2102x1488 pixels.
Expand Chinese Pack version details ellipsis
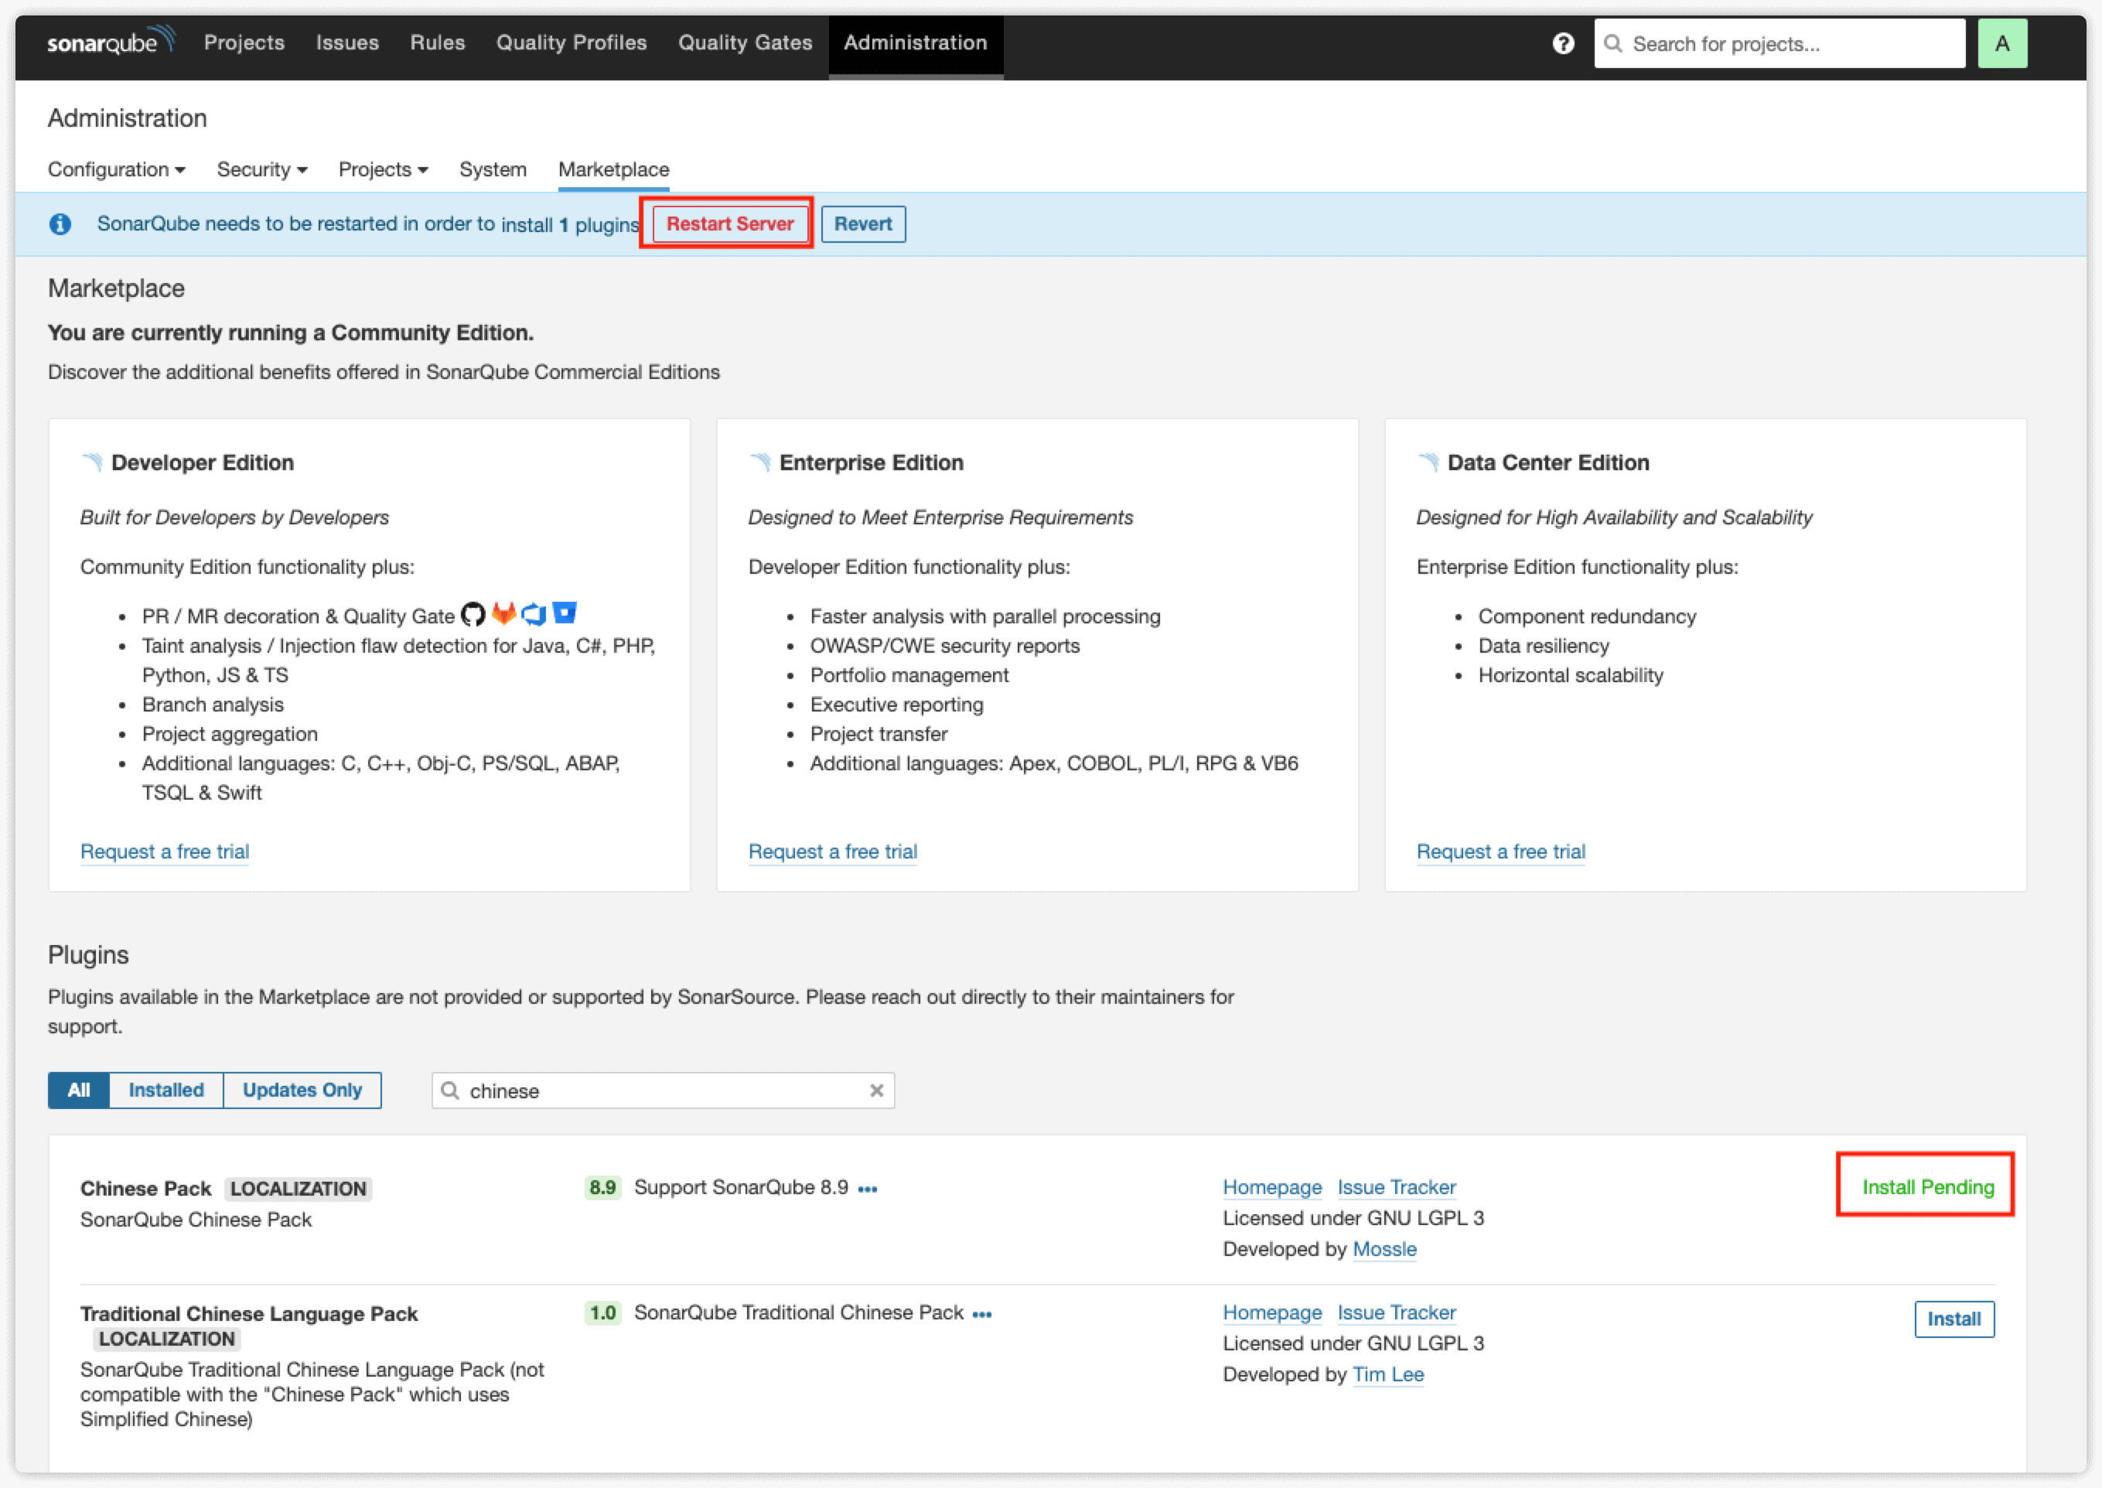coord(868,1189)
